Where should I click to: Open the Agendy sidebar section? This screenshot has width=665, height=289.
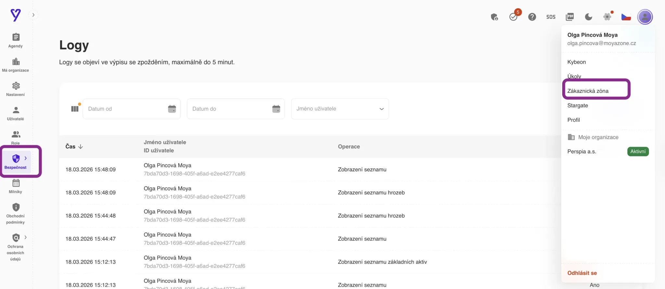pos(16,41)
